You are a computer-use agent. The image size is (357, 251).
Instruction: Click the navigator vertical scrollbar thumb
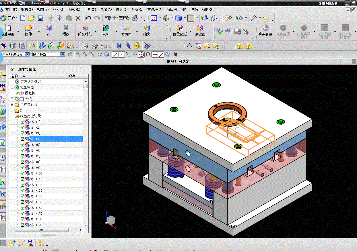[86, 85]
